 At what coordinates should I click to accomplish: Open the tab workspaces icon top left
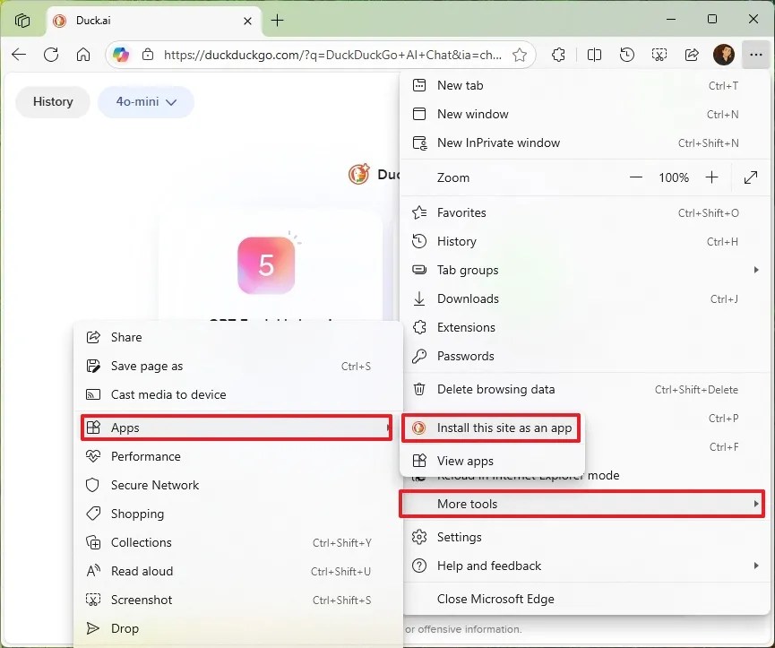(22, 20)
